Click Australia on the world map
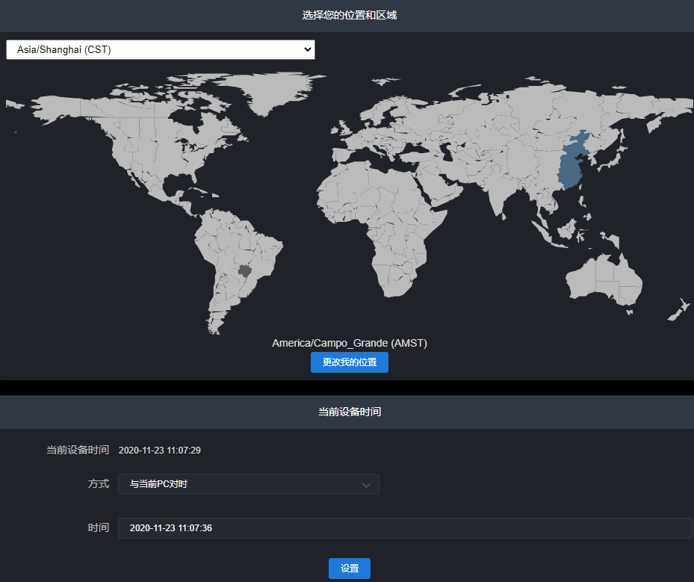The image size is (694, 582). click(604, 279)
